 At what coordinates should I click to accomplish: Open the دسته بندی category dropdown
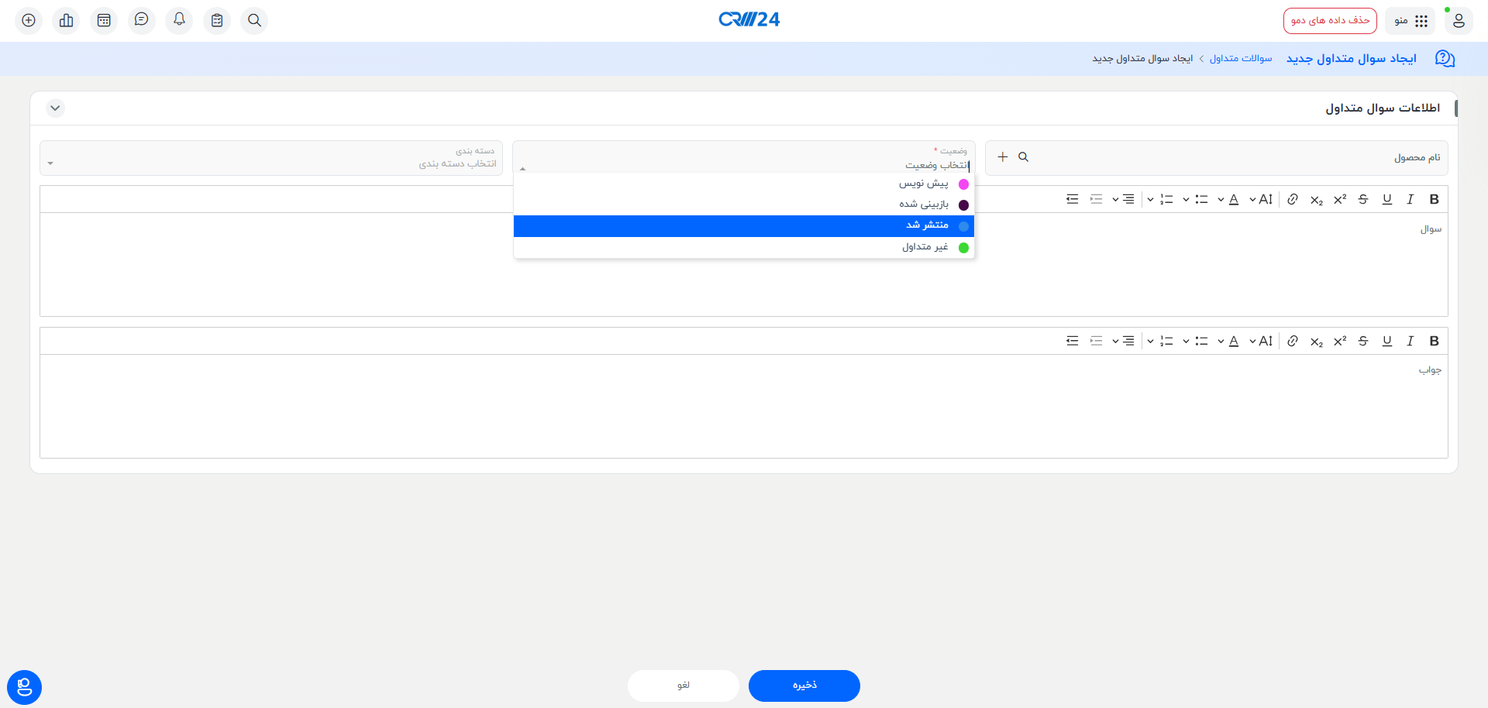(x=271, y=159)
